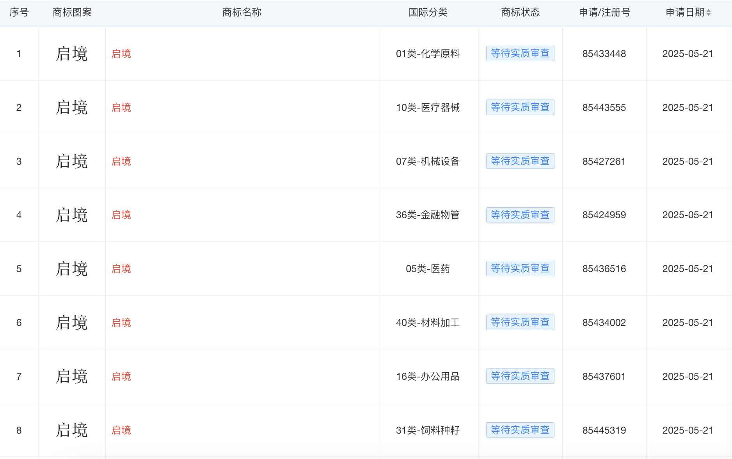Click application date 2025-05-21 in row 8
Screen dimensions: 732x459
point(688,430)
